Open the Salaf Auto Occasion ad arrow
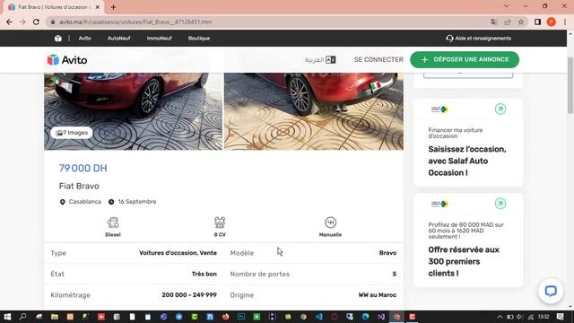Viewport: 574px width, 323px height. (500, 109)
